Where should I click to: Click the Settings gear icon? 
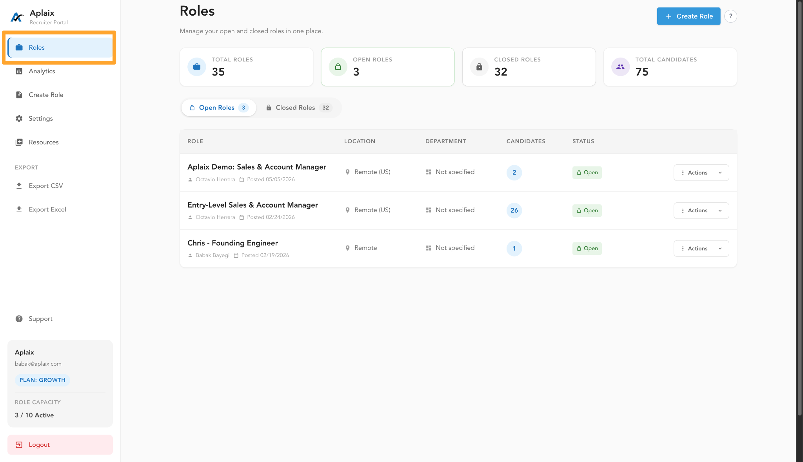[19, 118]
